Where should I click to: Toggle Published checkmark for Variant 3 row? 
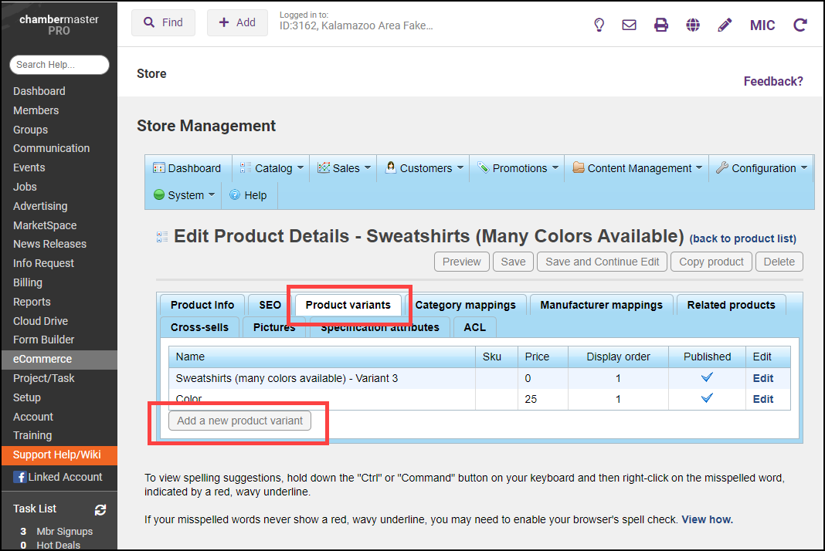pyautogui.click(x=707, y=377)
